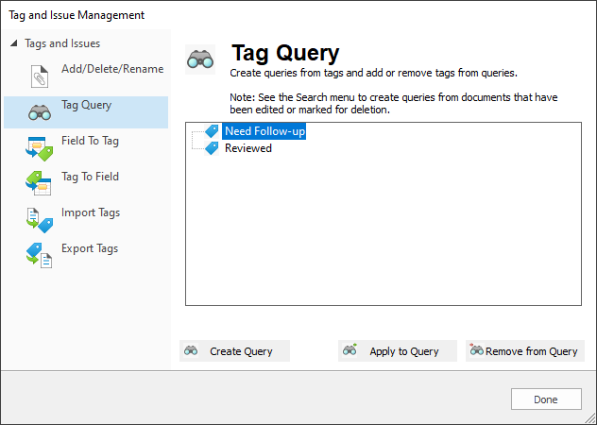Click the Import Tags icon
Screen dimensions: 597x425
(40, 220)
